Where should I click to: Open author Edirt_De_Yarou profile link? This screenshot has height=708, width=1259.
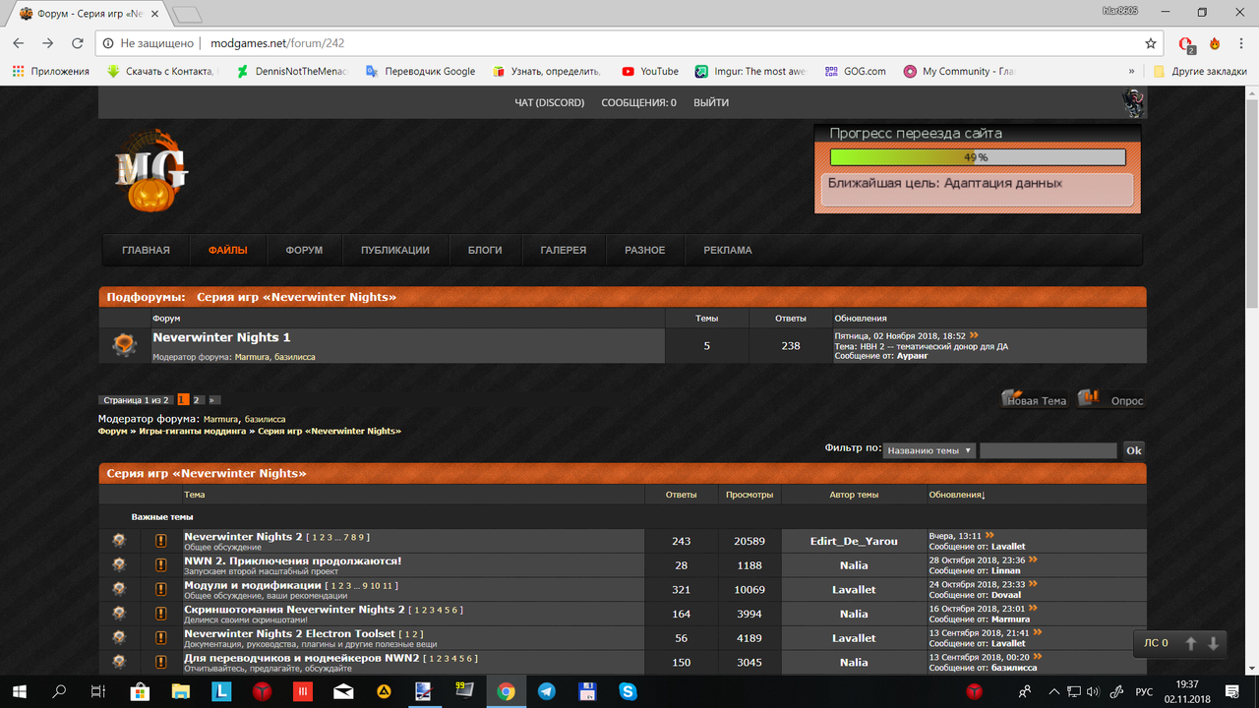click(x=854, y=541)
